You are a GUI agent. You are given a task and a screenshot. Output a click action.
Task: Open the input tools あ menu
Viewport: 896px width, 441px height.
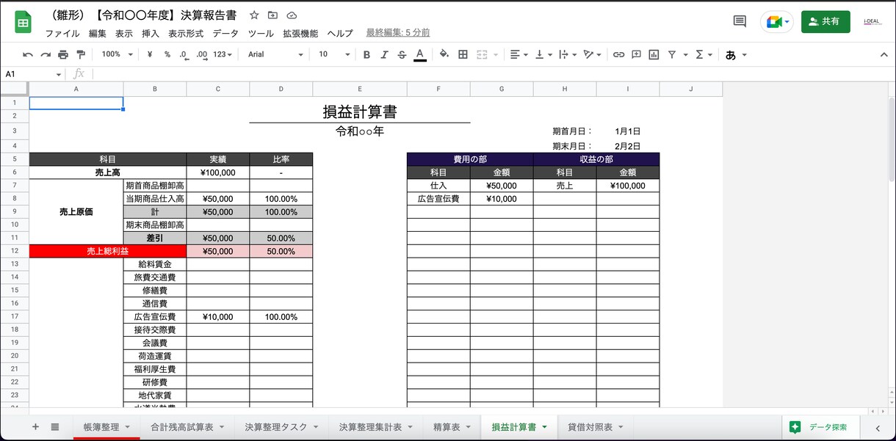pyautogui.click(x=736, y=54)
